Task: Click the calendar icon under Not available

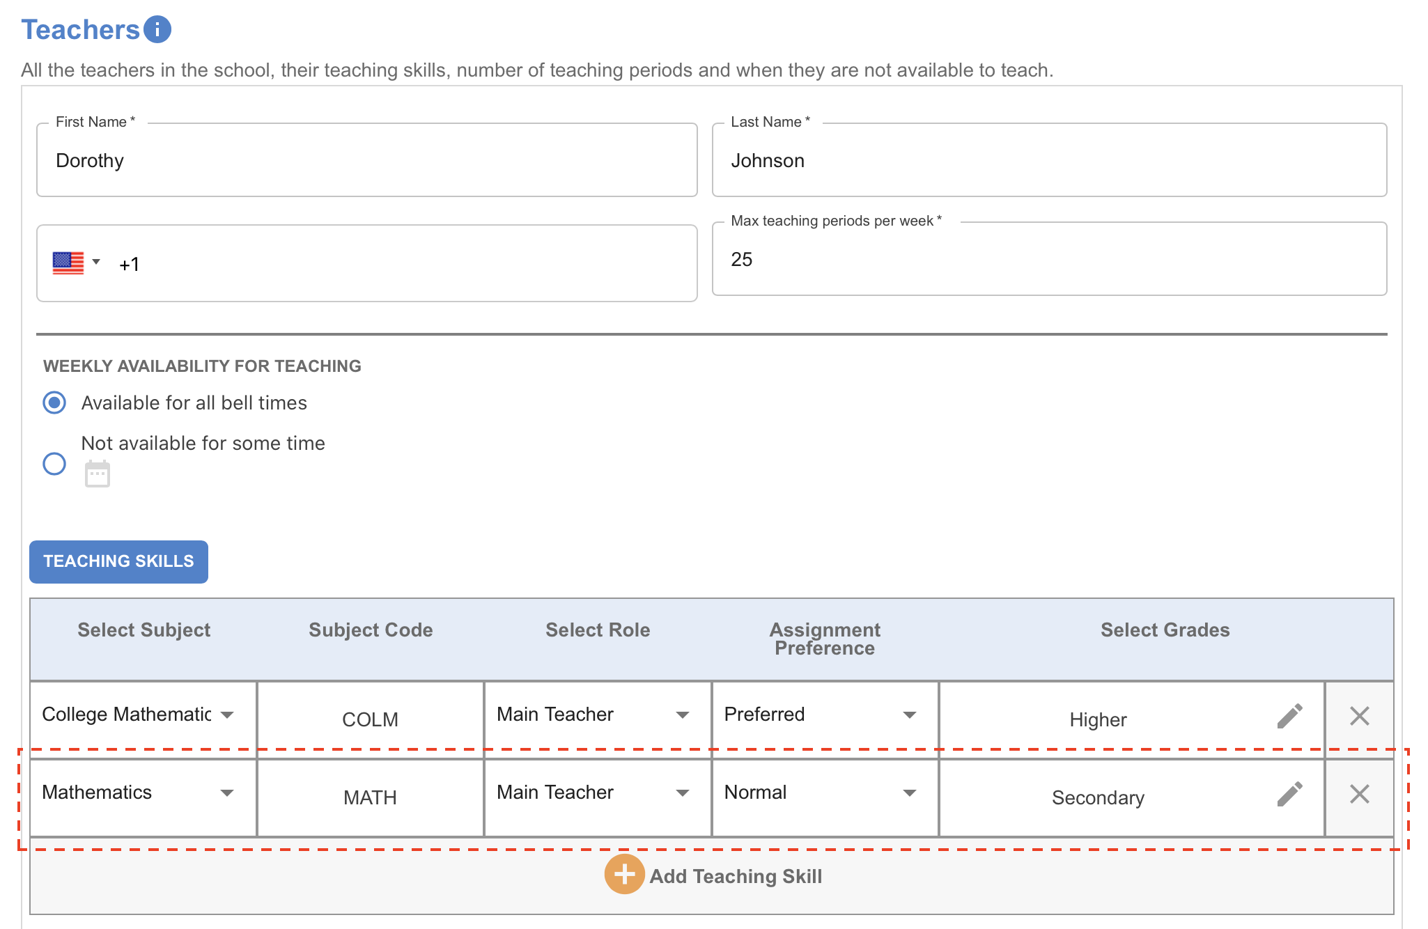Action: tap(98, 474)
